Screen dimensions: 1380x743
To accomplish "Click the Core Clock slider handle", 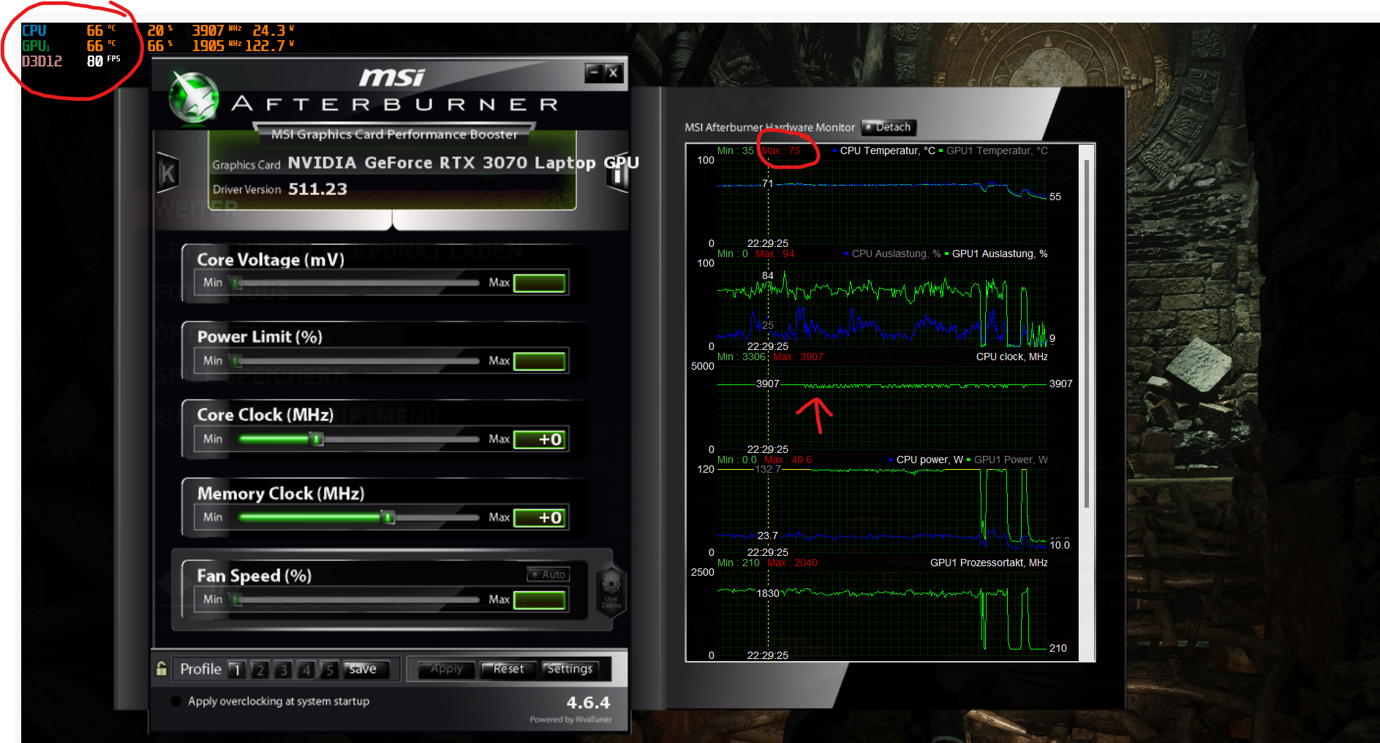I will point(317,438).
